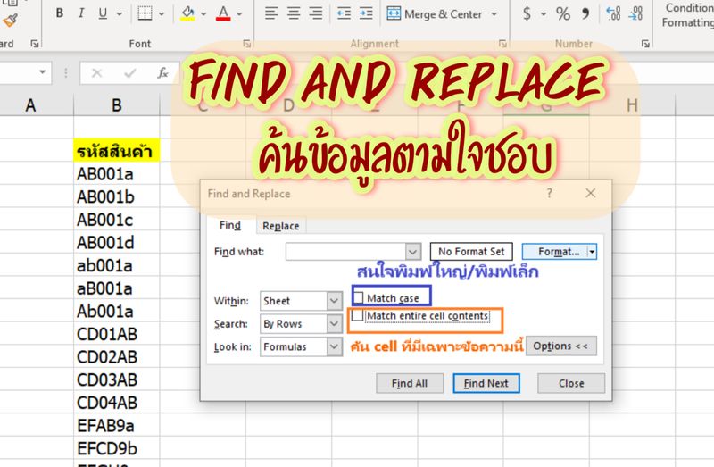Enable the Match case checkbox
This screenshot has height=467, width=714.
(359, 298)
